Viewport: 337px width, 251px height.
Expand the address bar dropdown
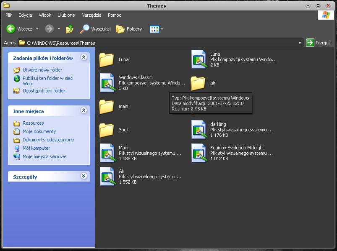point(300,43)
